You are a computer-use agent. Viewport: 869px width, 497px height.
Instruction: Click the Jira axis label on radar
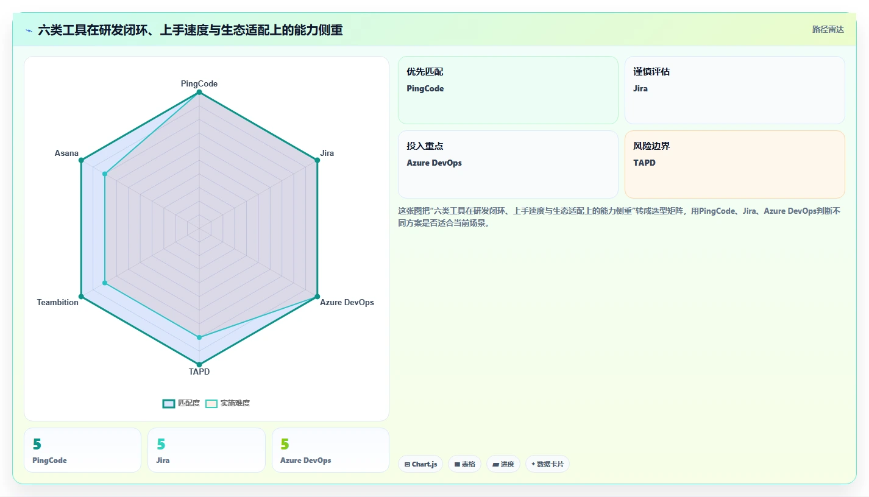pyautogui.click(x=327, y=153)
